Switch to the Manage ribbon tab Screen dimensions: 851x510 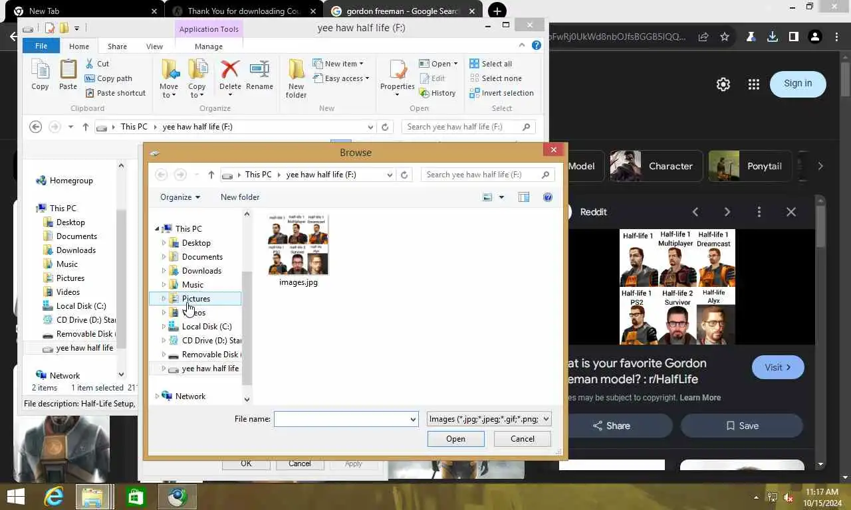point(209,46)
